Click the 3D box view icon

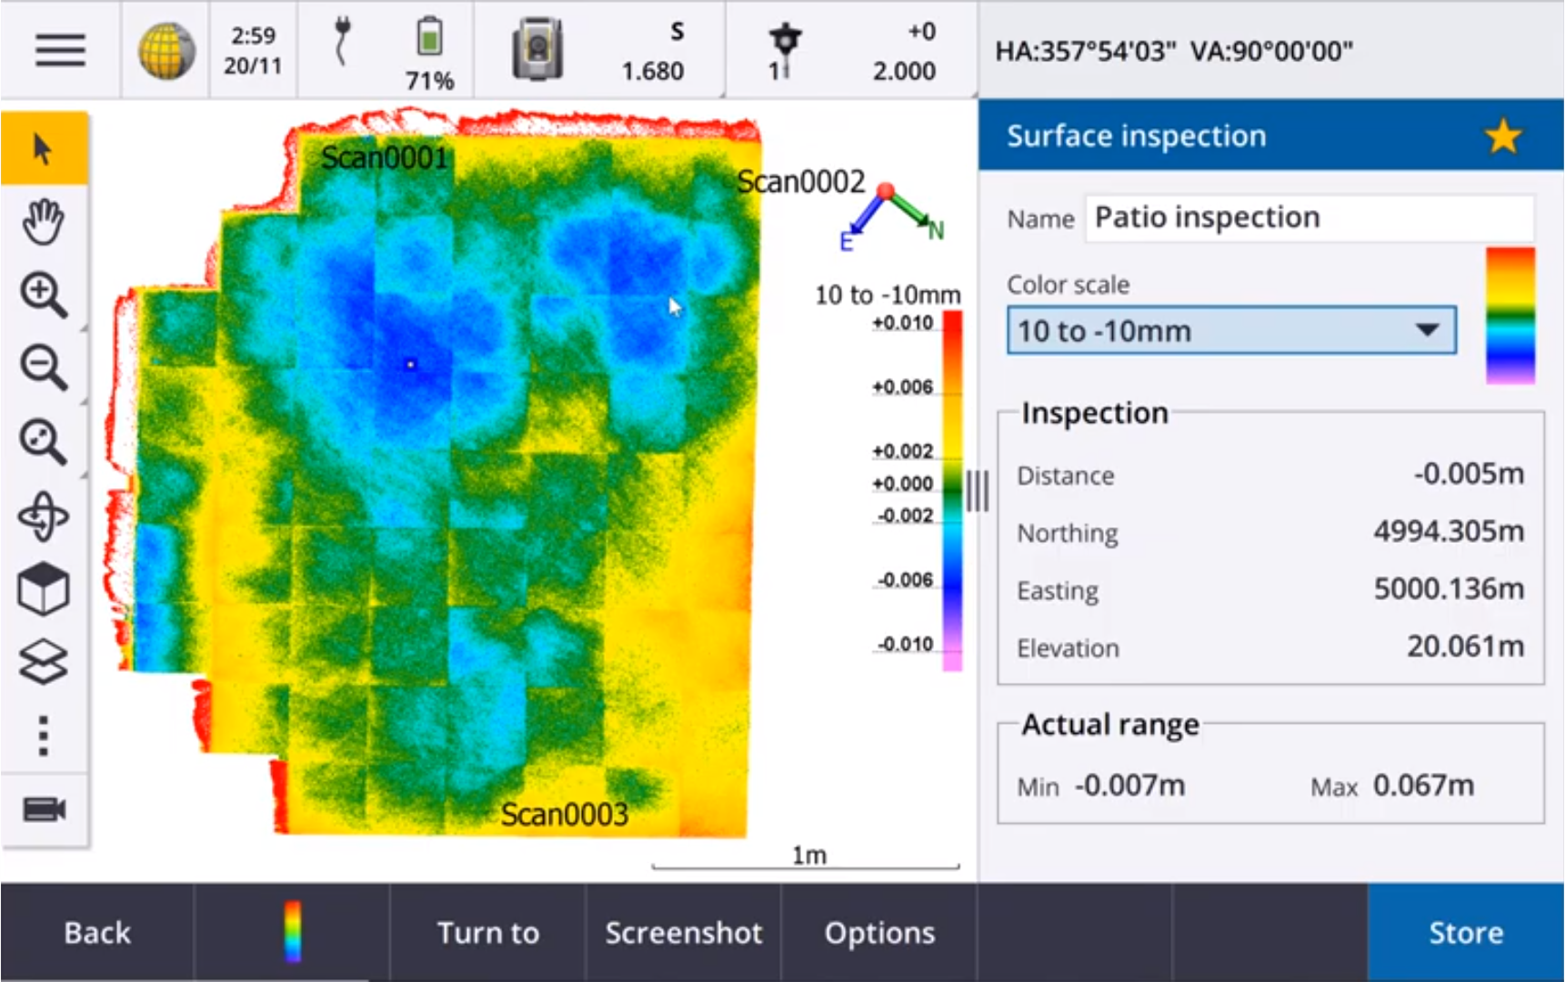click(x=42, y=588)
